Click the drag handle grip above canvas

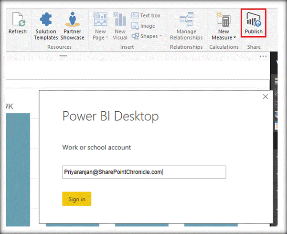coord(63,56)
